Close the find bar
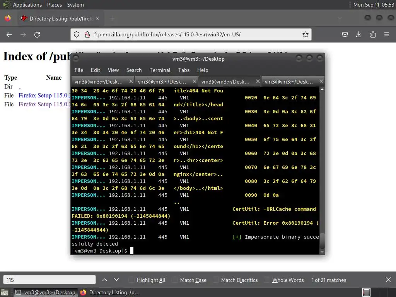 pyautogui.click(x=388, y=280)
